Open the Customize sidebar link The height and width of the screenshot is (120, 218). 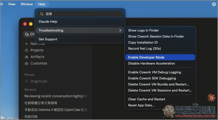(x=39, y=63)
